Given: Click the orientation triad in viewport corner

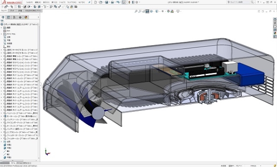Looking at the screenshot, I should click(x=48, y=152).
